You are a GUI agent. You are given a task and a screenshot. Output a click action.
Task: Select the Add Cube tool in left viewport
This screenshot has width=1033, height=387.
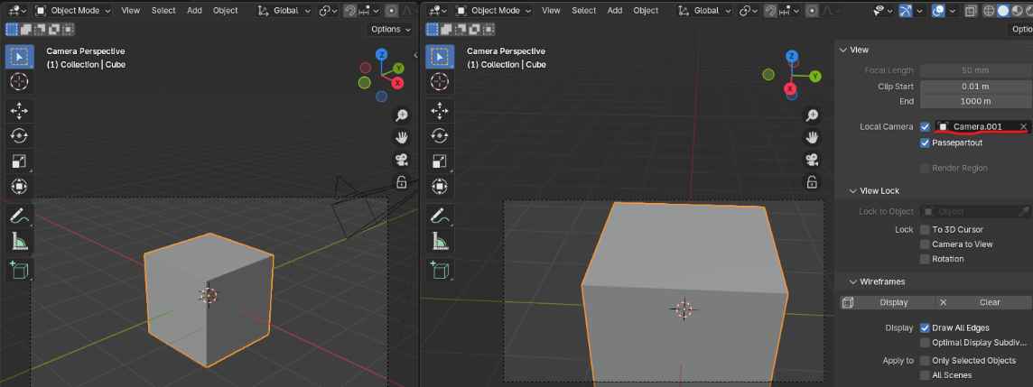click(x=19, y=269)
